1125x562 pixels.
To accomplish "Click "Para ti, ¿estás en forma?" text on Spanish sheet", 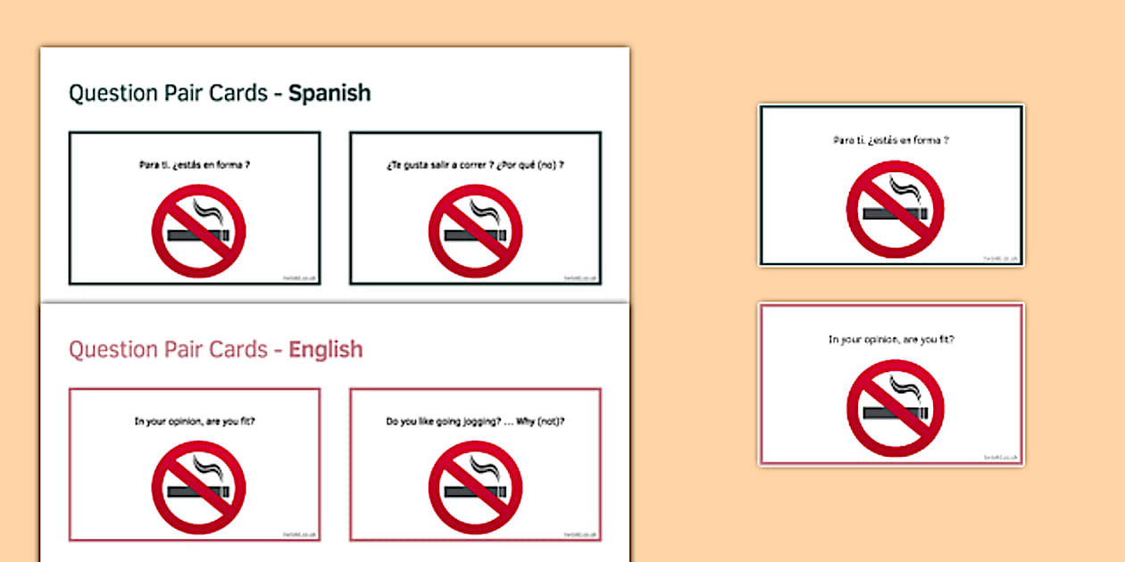I will pyautogui.click(x=194, y=164).
